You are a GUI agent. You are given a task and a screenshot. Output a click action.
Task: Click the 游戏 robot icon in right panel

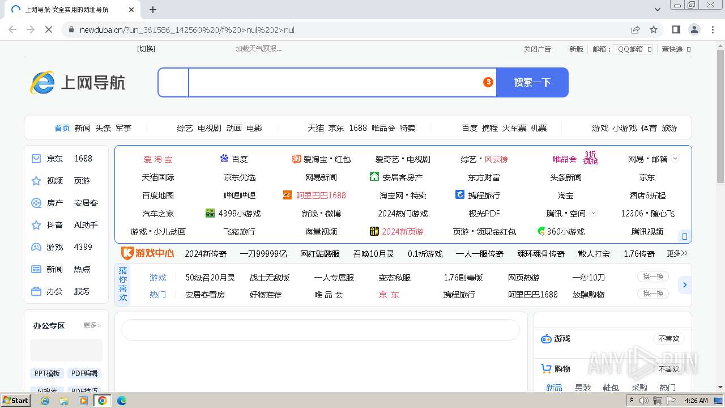point(546,339)
